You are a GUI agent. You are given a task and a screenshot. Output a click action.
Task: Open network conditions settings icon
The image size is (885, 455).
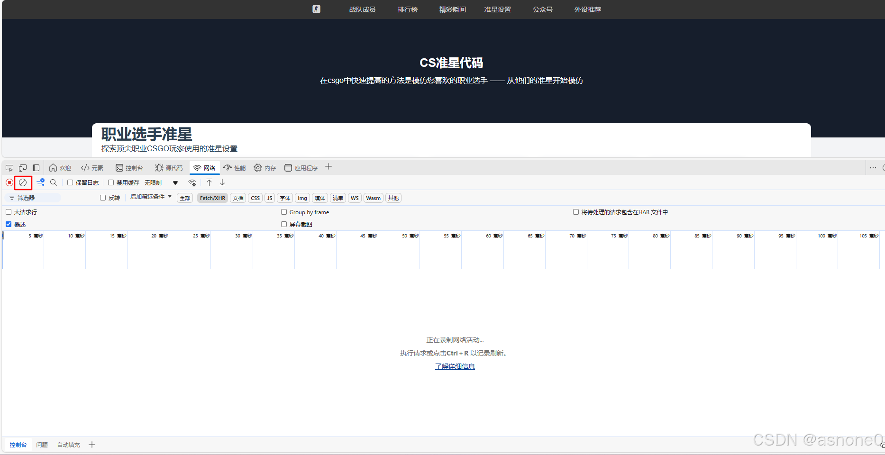(192, 182)
